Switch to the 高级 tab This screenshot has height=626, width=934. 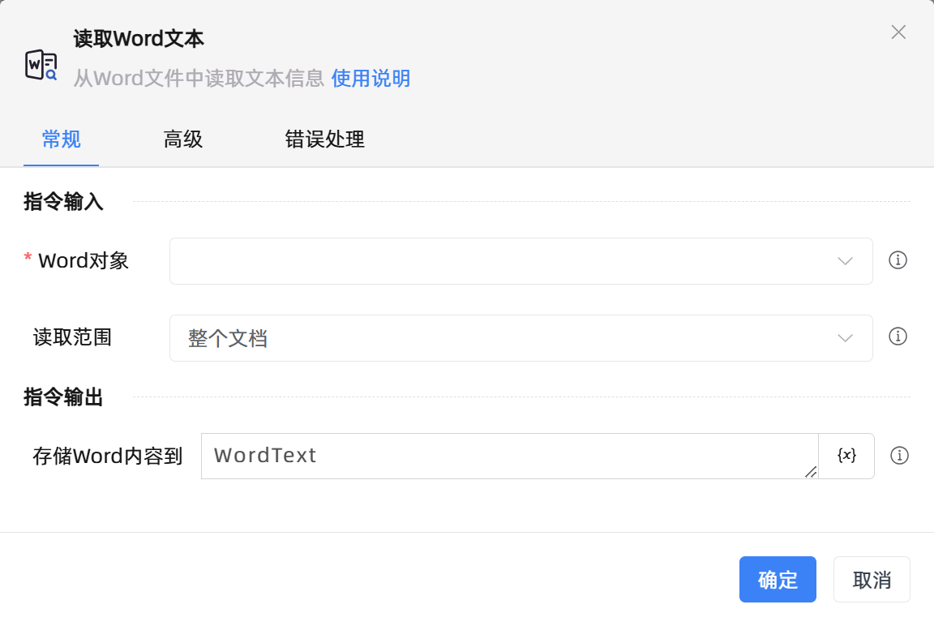click(183, 139)
